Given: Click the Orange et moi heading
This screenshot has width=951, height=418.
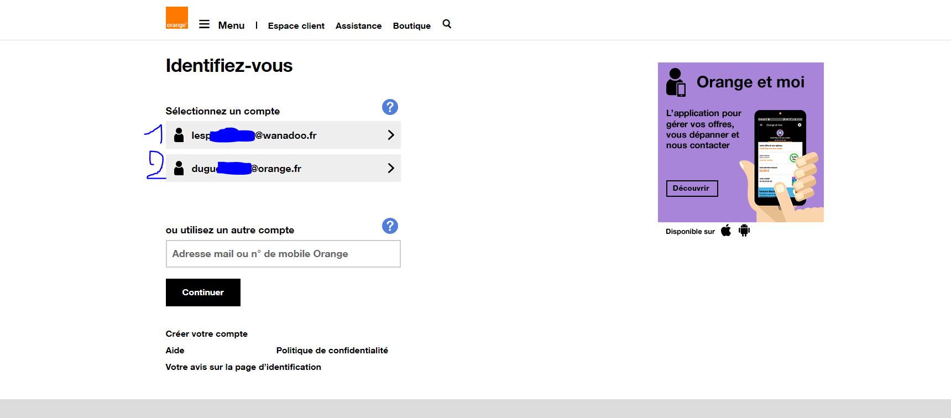Looking at the screenshot, I should [750, 82].
